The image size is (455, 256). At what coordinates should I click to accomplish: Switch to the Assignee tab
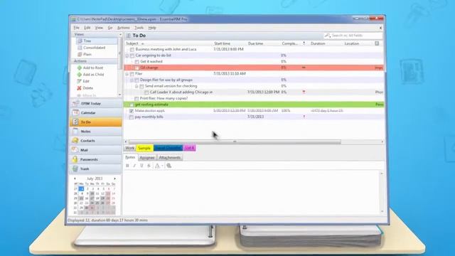point(147,158)
